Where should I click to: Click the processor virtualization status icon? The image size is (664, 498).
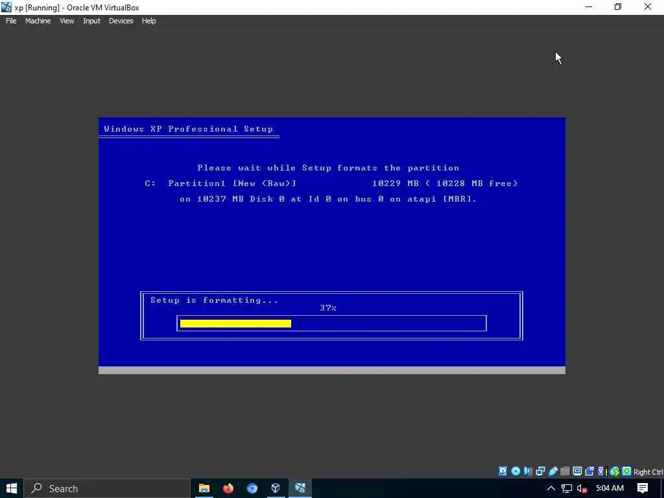(602, 471)
